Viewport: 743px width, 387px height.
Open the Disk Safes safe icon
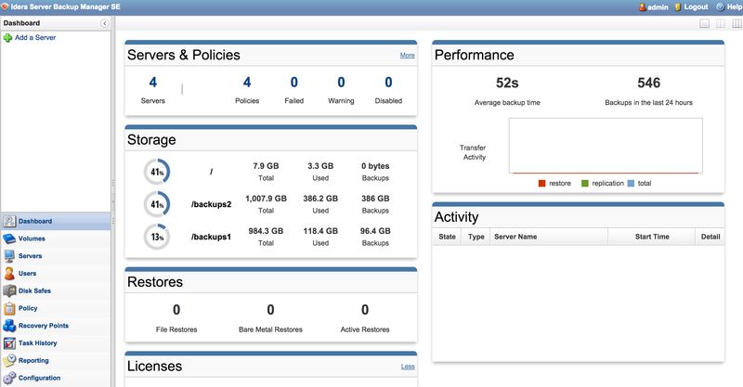(9, 290)
